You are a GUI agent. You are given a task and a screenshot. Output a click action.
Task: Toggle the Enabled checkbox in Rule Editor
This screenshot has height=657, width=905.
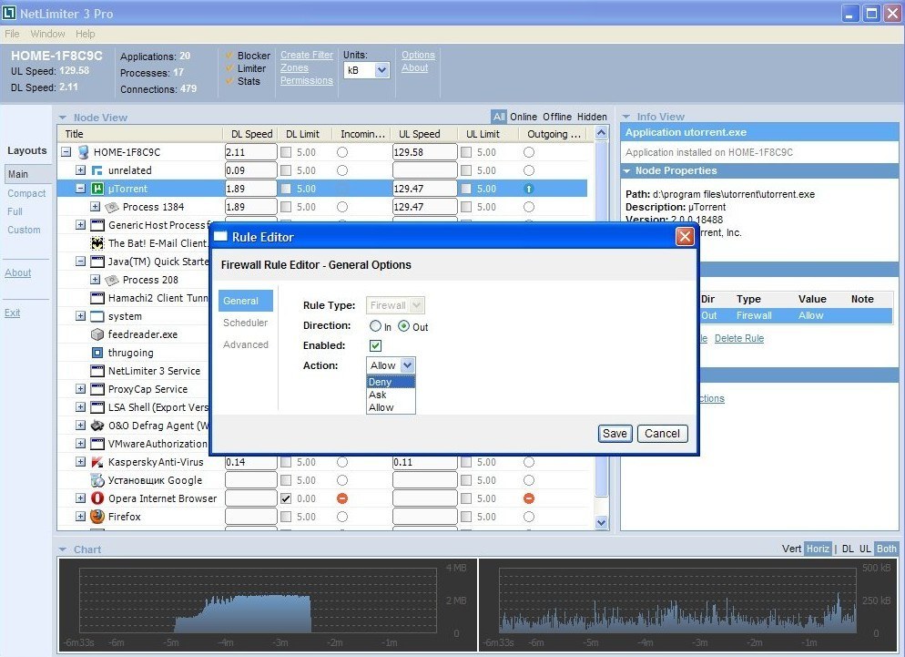375,345
